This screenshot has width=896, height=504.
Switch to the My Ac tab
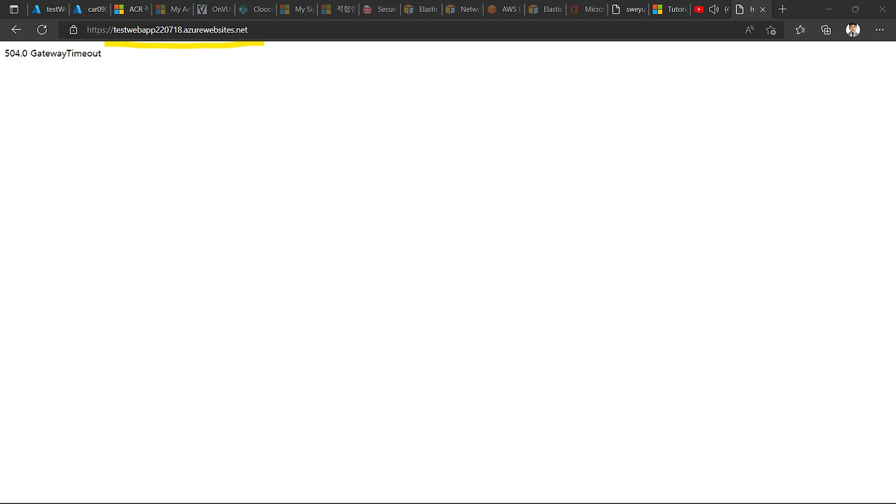(172, 10)
